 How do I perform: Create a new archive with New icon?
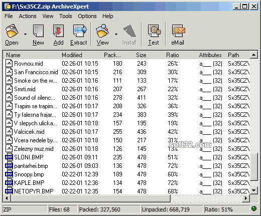click(38, 31)
